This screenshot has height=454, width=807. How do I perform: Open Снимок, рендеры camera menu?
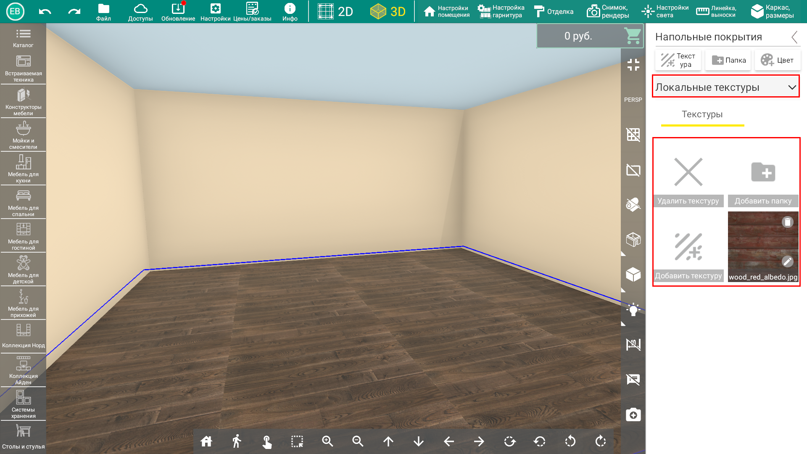[x=608, y=11]
